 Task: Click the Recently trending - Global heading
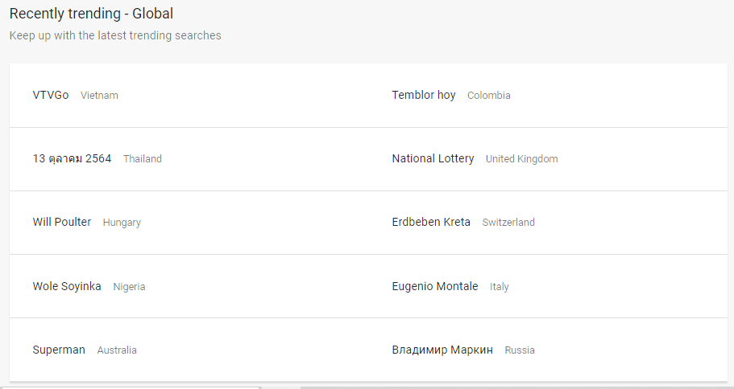point(91,14)
